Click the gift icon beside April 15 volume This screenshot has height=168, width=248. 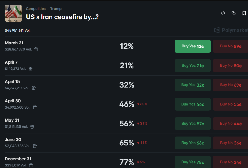pos(34,88)
